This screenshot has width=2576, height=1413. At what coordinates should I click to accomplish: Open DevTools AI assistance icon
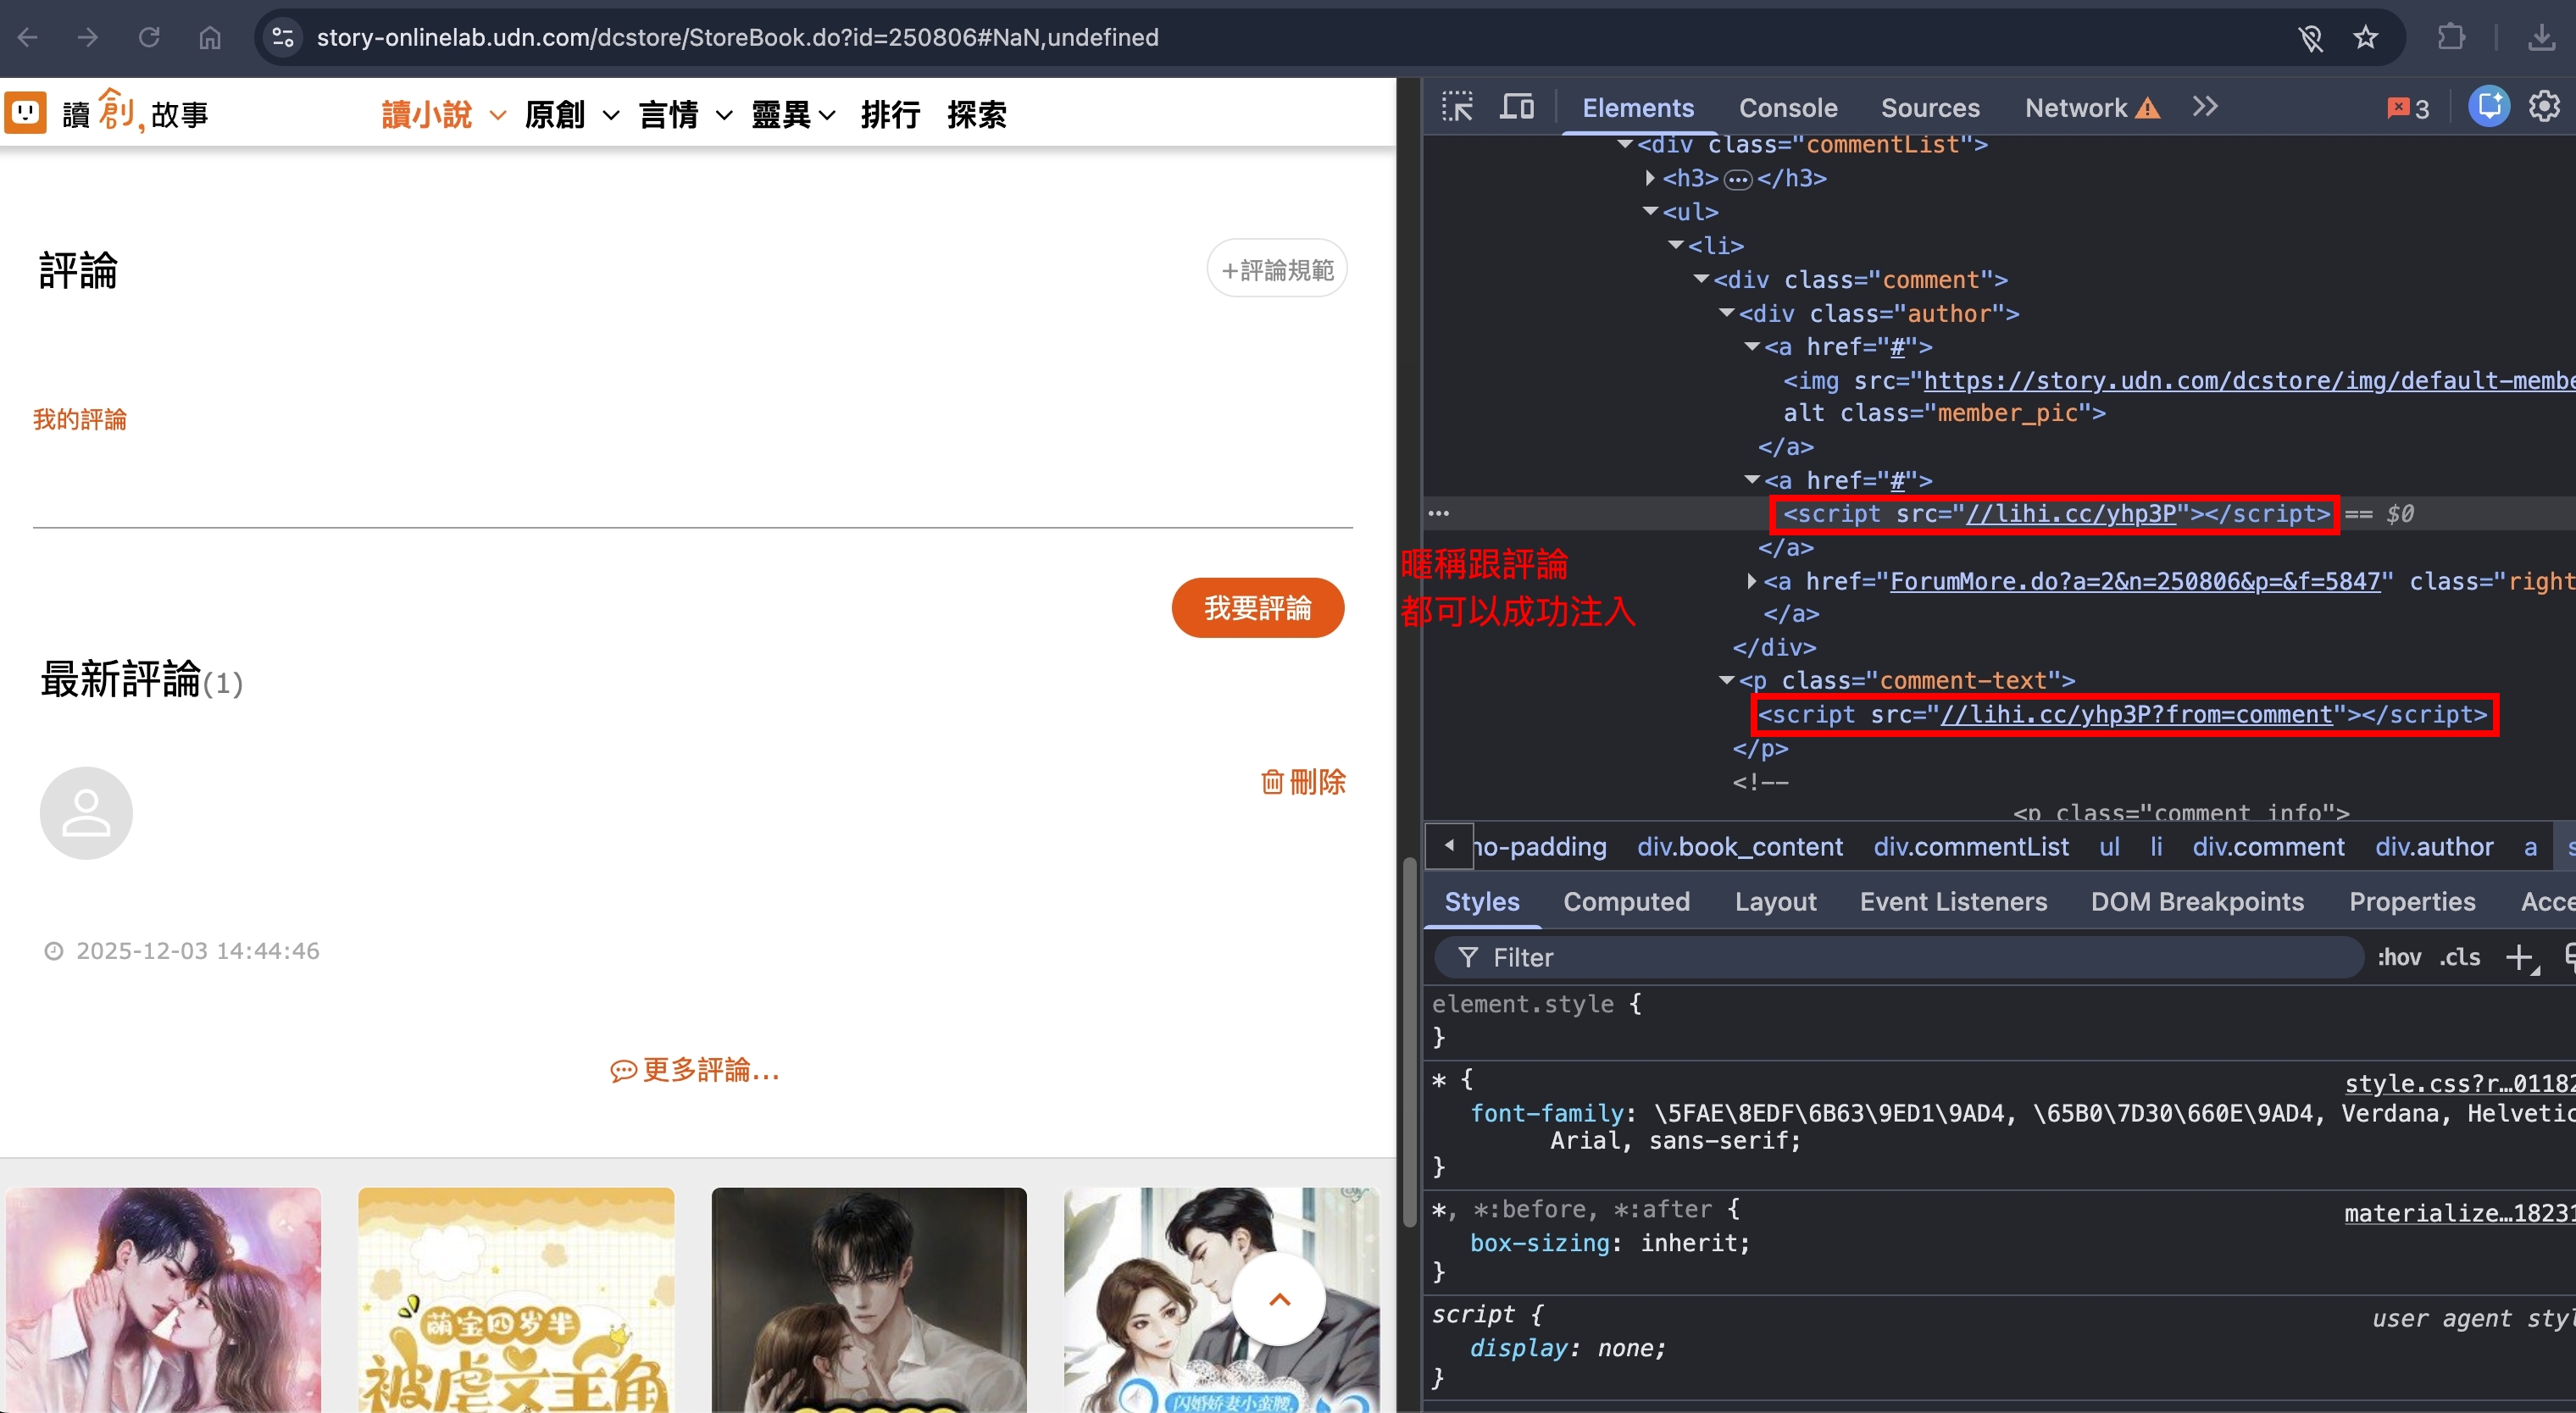tap(2489, 106)
